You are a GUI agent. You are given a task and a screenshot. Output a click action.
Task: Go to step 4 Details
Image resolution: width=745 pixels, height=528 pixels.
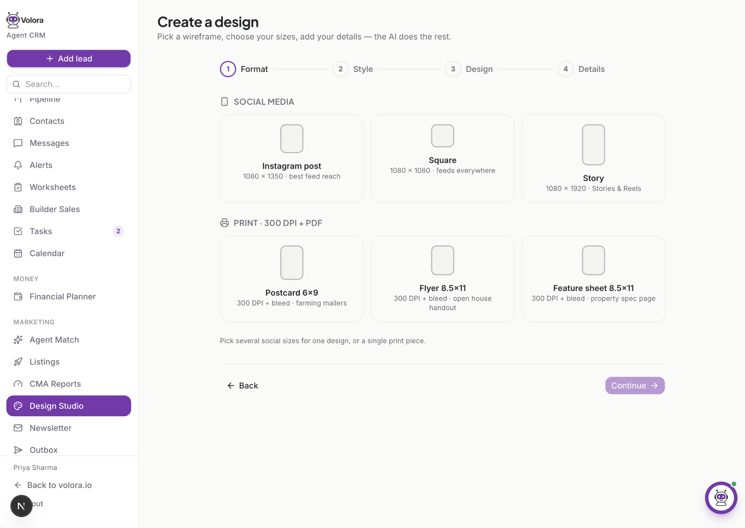point(581,69)
